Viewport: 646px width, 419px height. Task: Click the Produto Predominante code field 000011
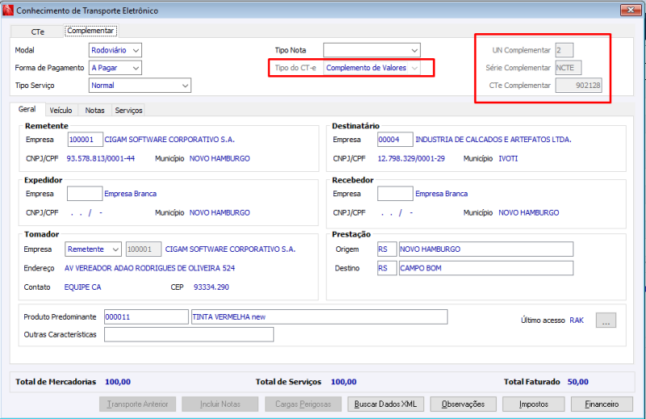tap(146, 316)
